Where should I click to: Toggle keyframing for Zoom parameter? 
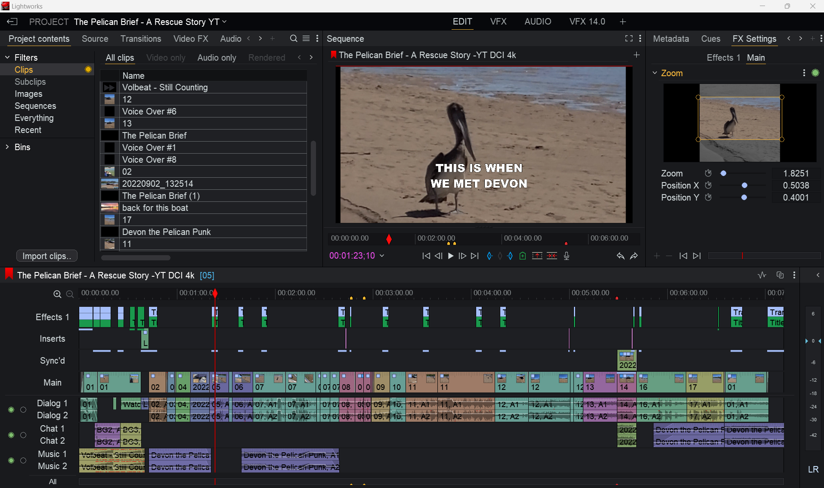708,173
